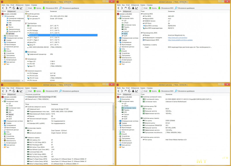Collapse Компьютер node in the sensor window tree
The image size is (231, 166).
coord(3,16)
